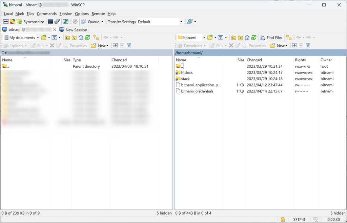Open session in PuTTY icon
The width and height of the screenshot is (347, 223).
(x=57, y=22)
